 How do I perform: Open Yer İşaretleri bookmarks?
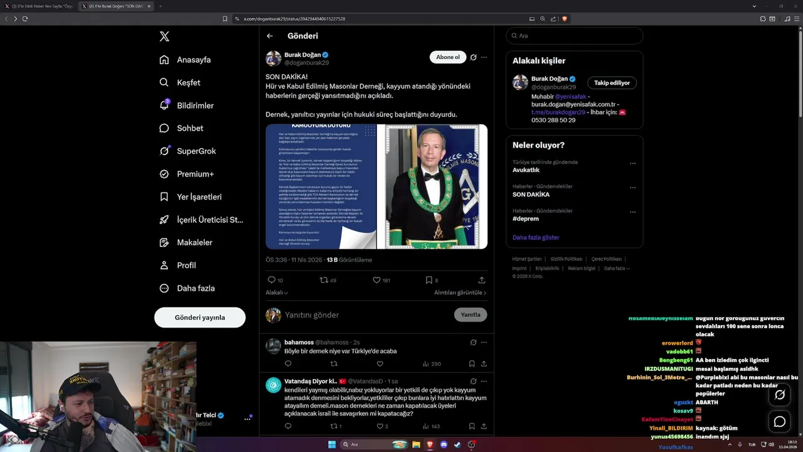tap(191, 196)
